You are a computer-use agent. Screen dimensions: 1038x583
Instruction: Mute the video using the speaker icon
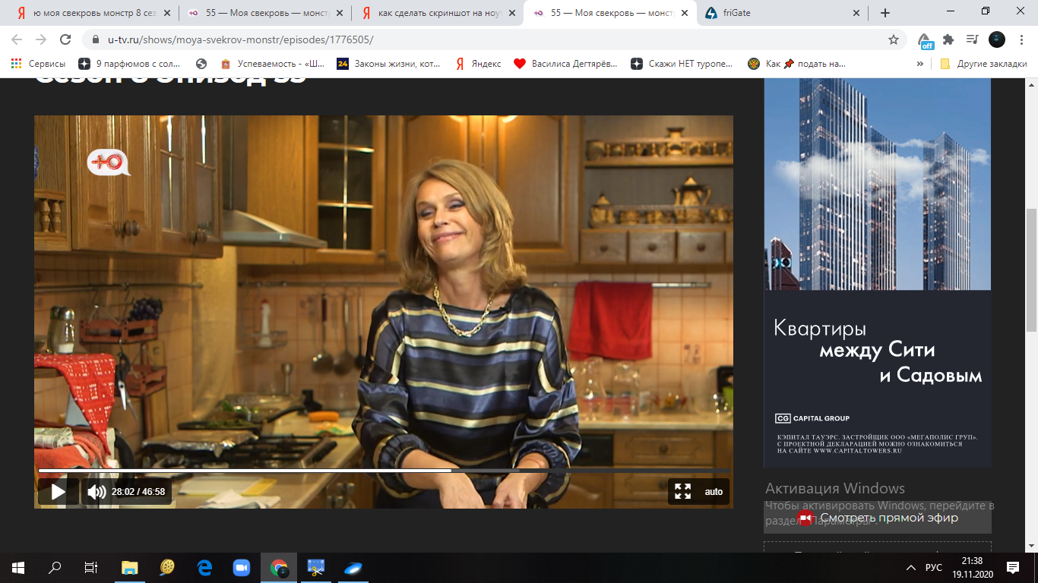97,492
